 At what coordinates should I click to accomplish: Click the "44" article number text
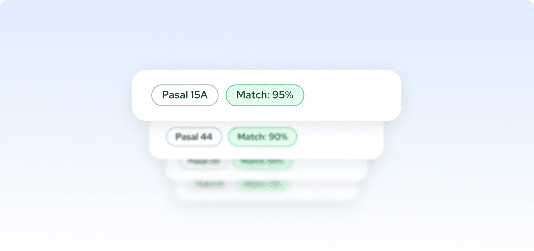pyautogui.click(x=206, y=137)
